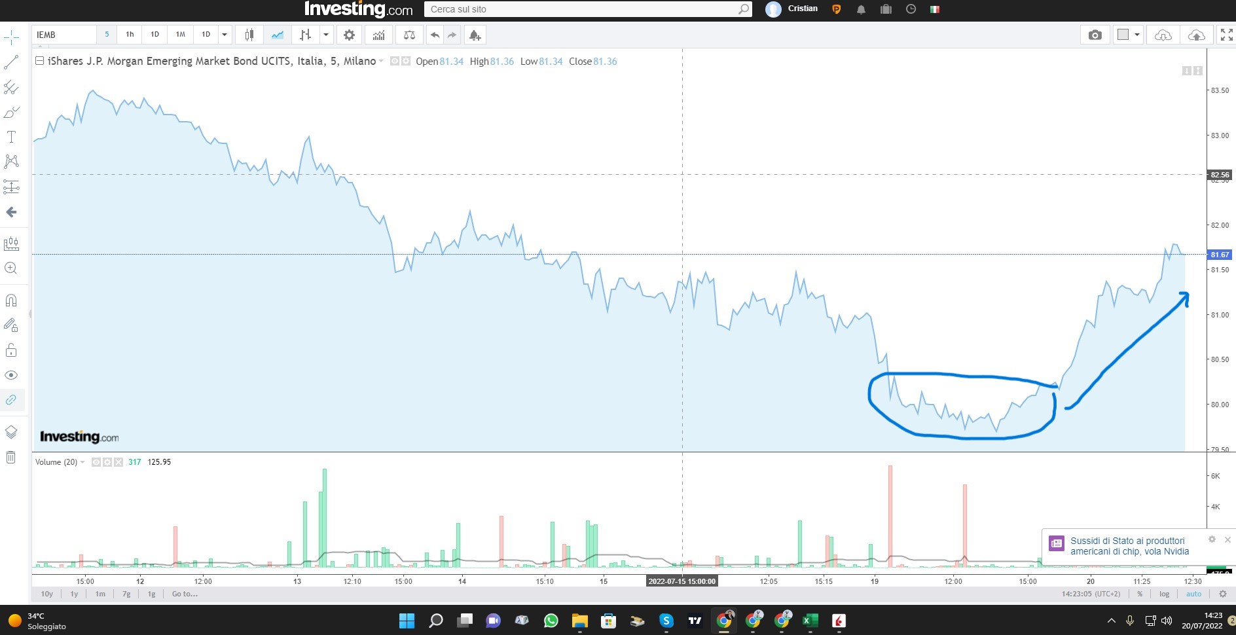Screen dimensions: 1236x635
Task: Expand the layout selector dropdown arrow
Action: [1137, 35]
